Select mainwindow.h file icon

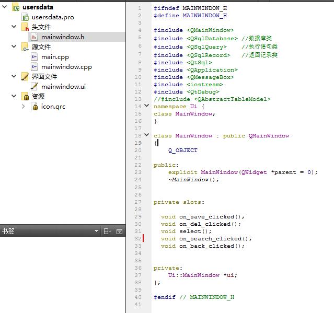click(34, 37)
